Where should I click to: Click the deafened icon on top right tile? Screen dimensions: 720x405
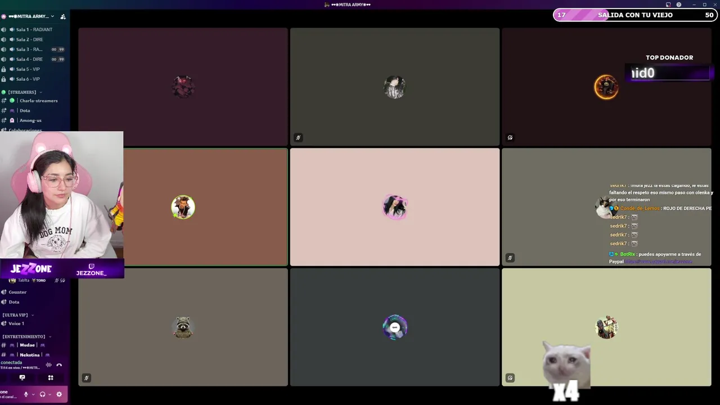pyautogui.click(x=510, y=137)
